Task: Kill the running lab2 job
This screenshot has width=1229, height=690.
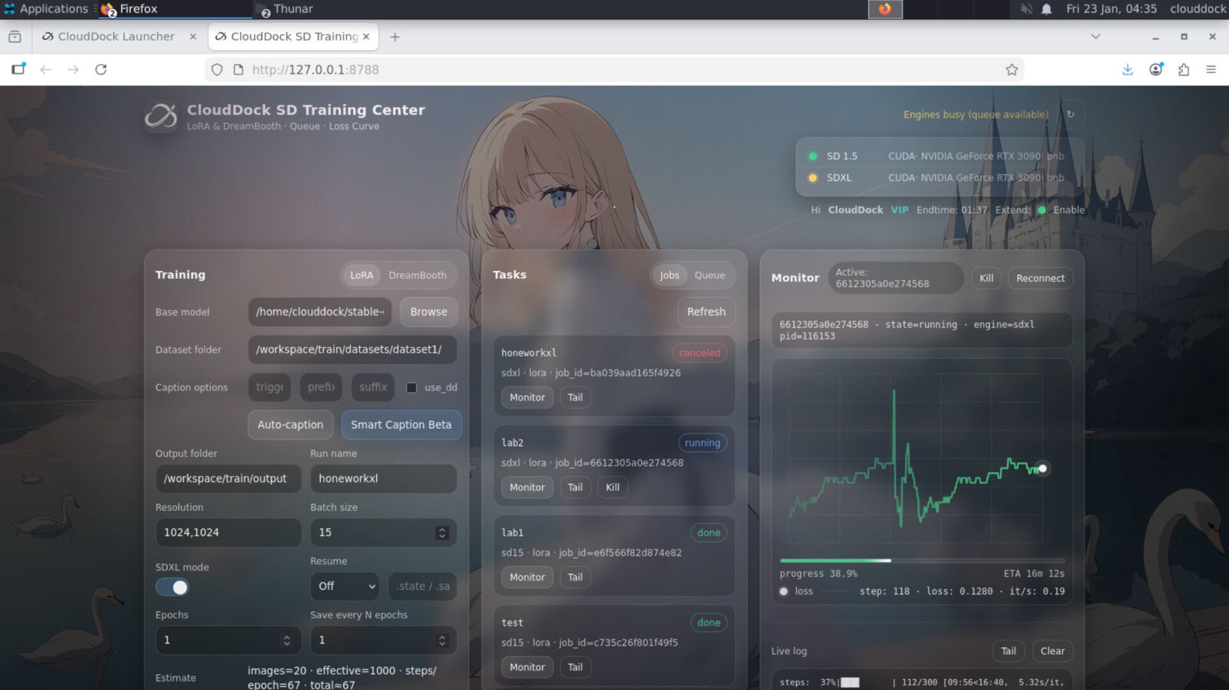Action: point(612,487)
